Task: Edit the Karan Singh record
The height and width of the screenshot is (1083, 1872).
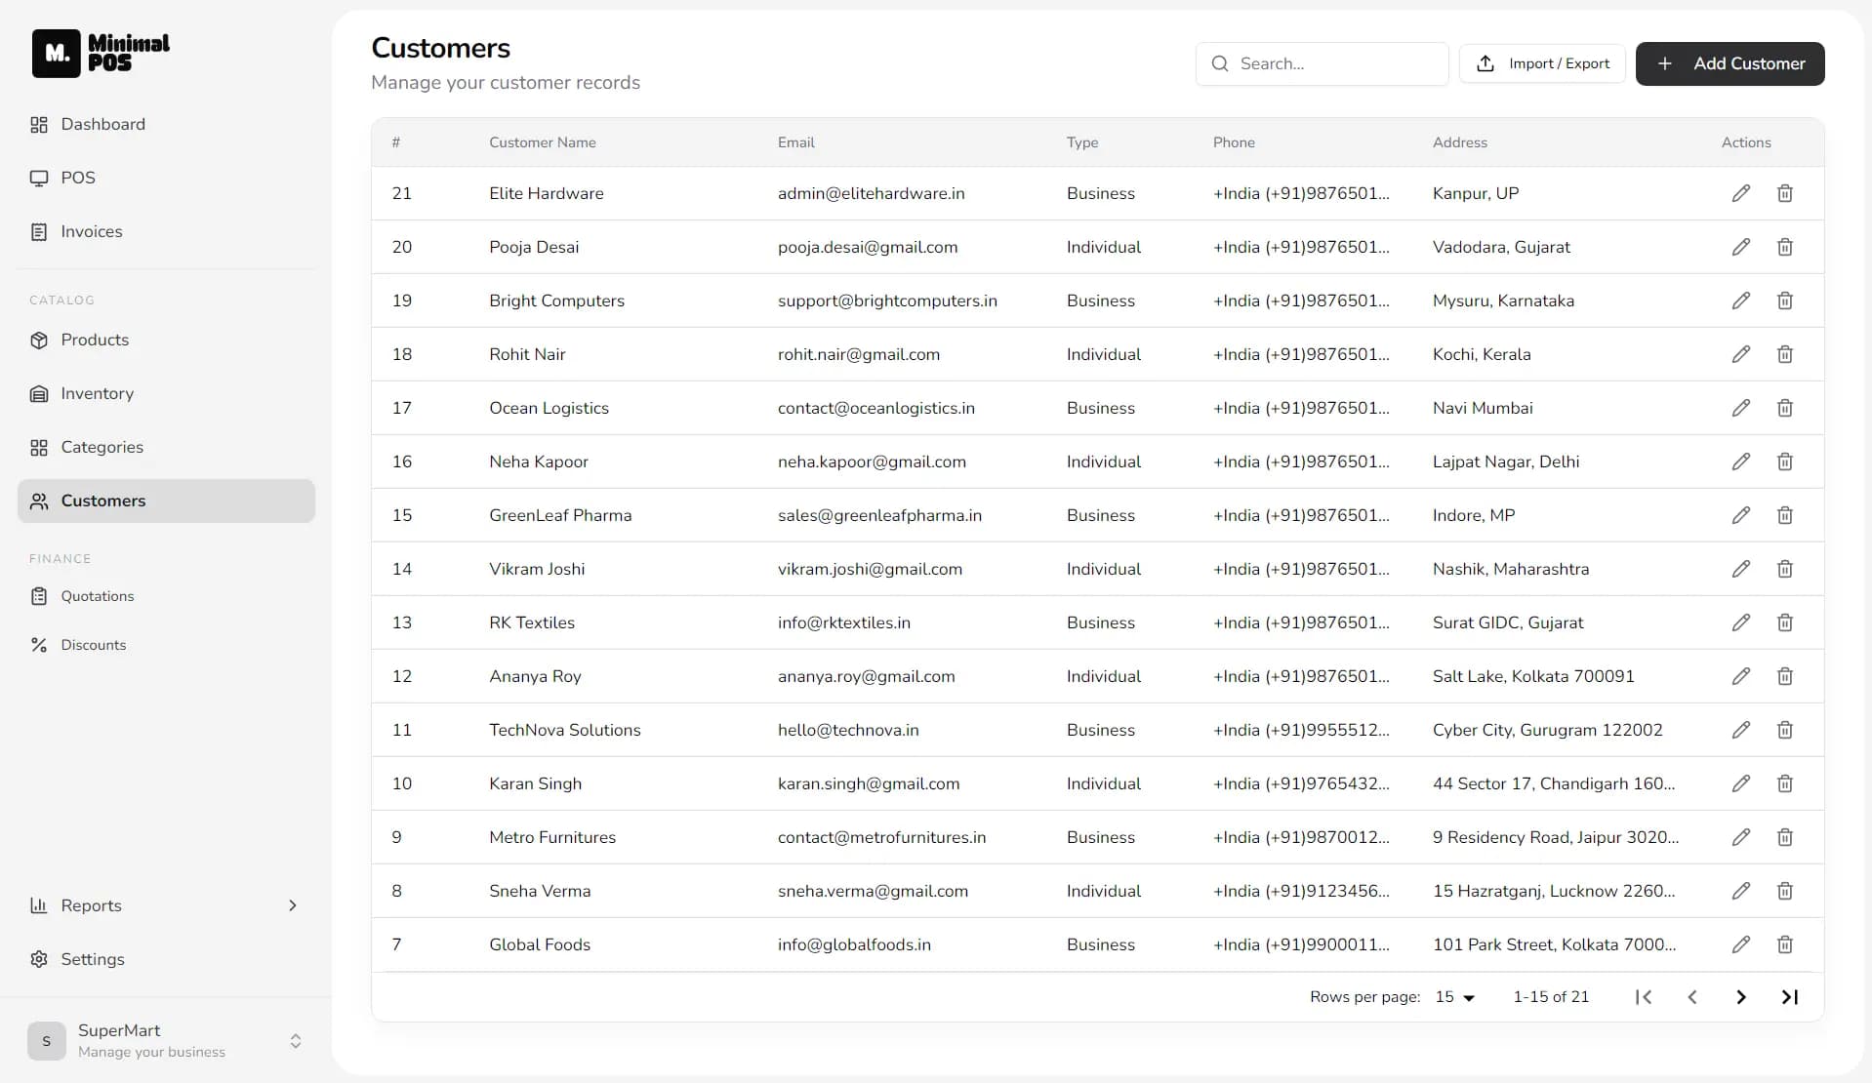Action: click(1740, 783)
